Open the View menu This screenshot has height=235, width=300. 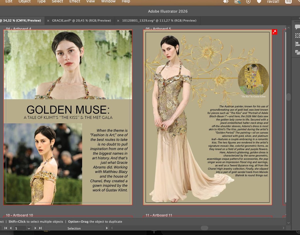point(90,1)
